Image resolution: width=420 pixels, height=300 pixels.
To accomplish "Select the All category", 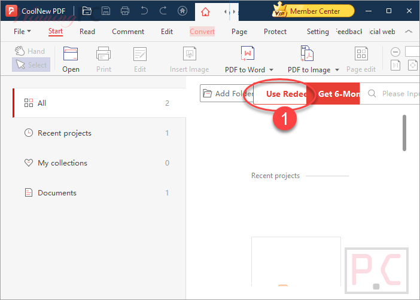I will click(x=99, y=103).
